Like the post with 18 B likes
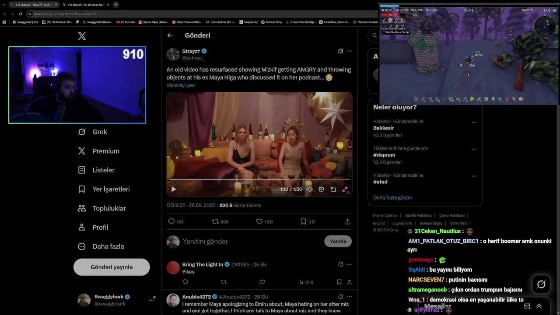 point(264,222)
